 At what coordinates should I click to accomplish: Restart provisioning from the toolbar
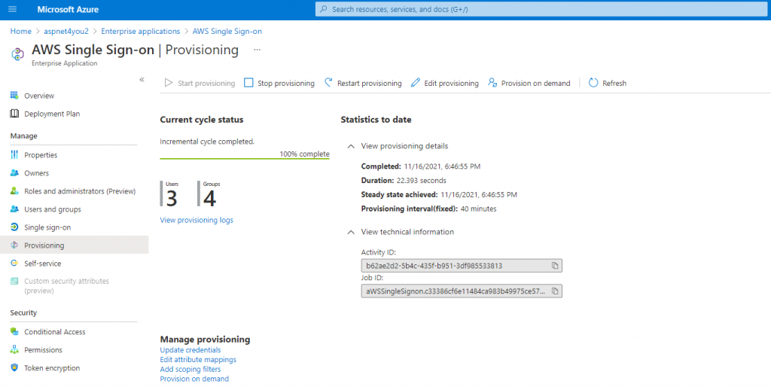point(363,83)
